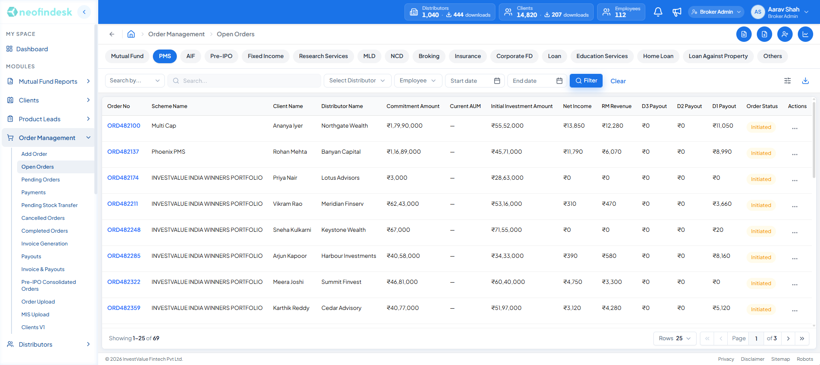Open the Broker Admin role dropdown
The height and width of the screenshot is (365, 820).
pos(716,12)
